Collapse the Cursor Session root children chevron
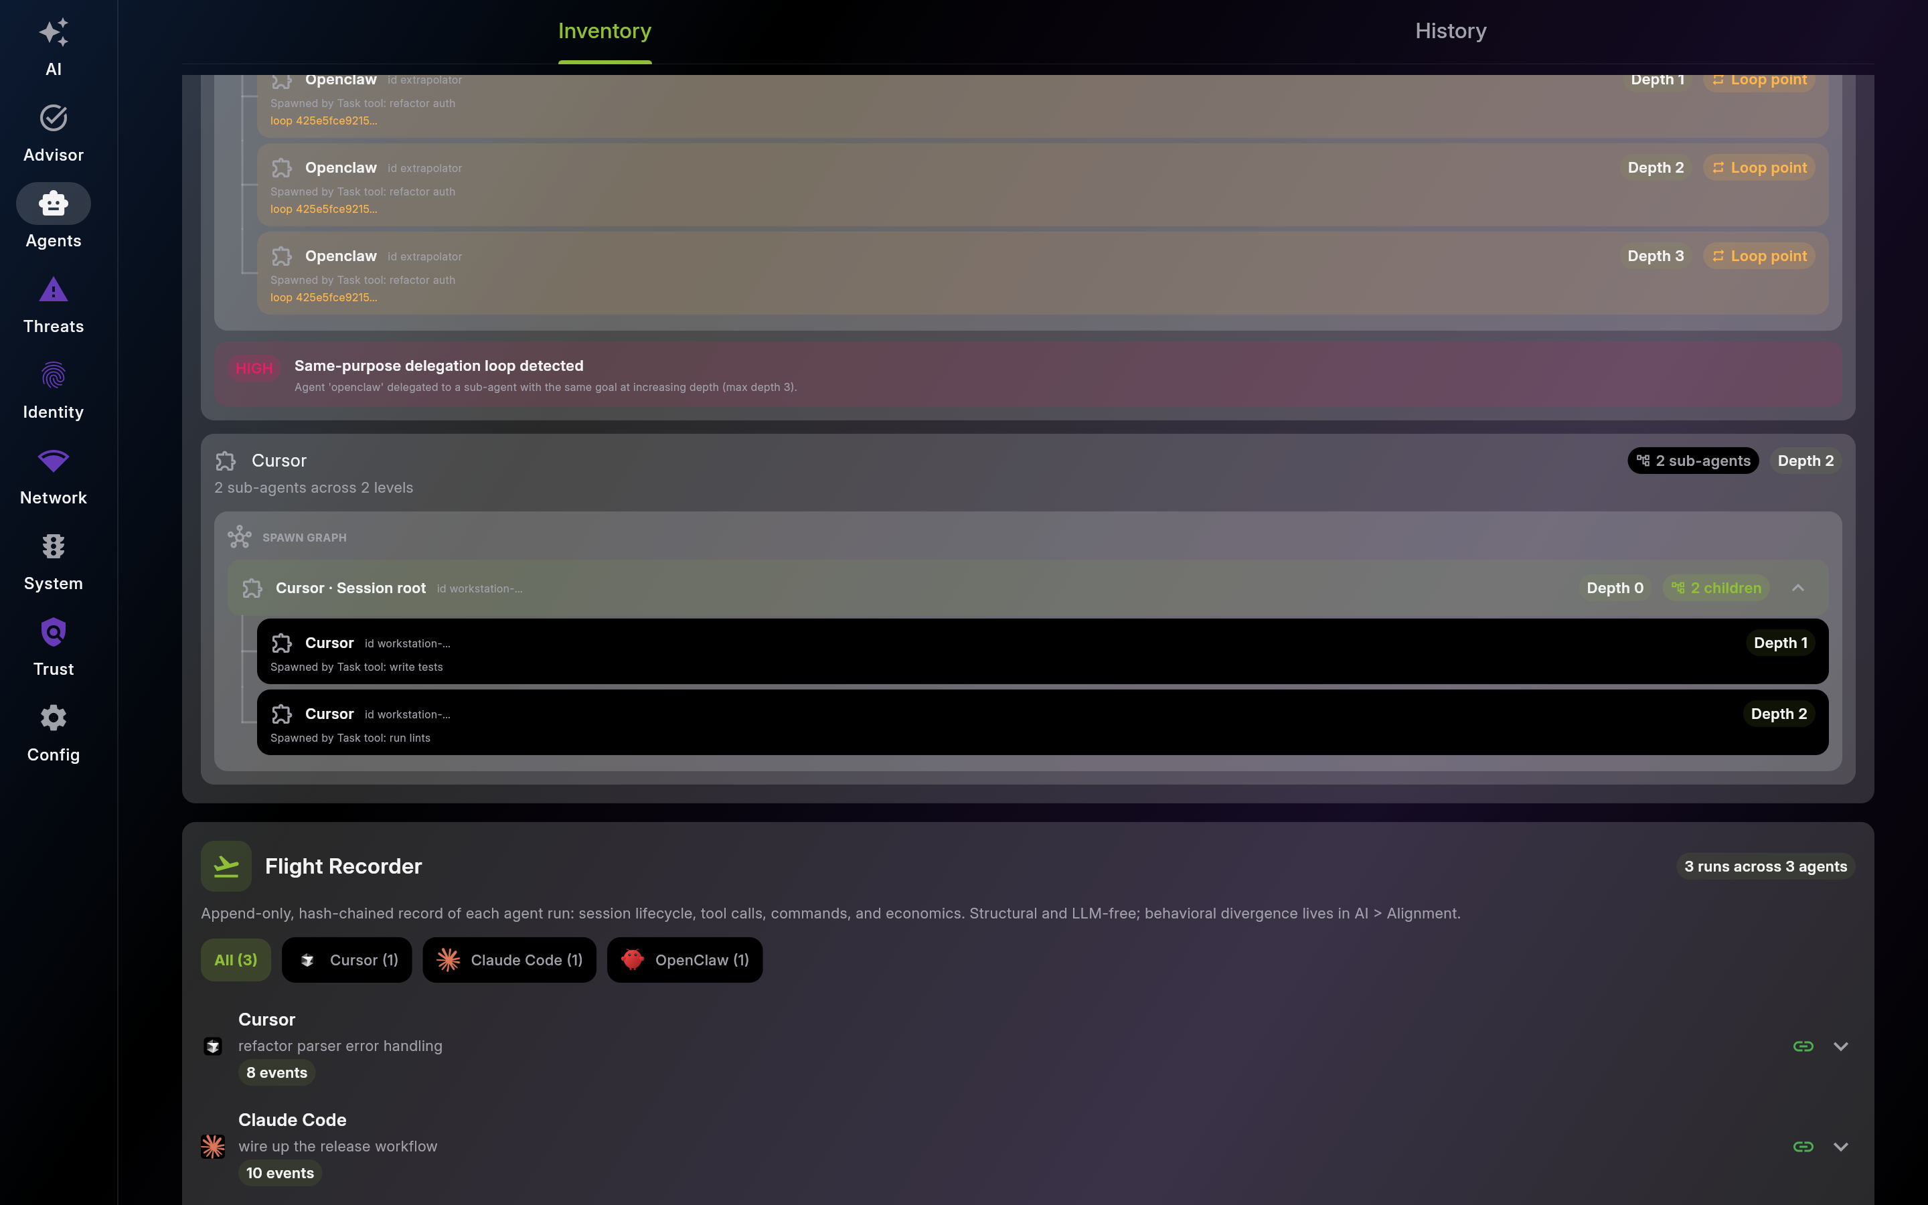The image size is (1928, 1205). coord(1798,588)
